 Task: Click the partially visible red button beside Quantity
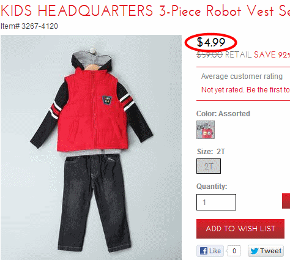click(286, 201)
